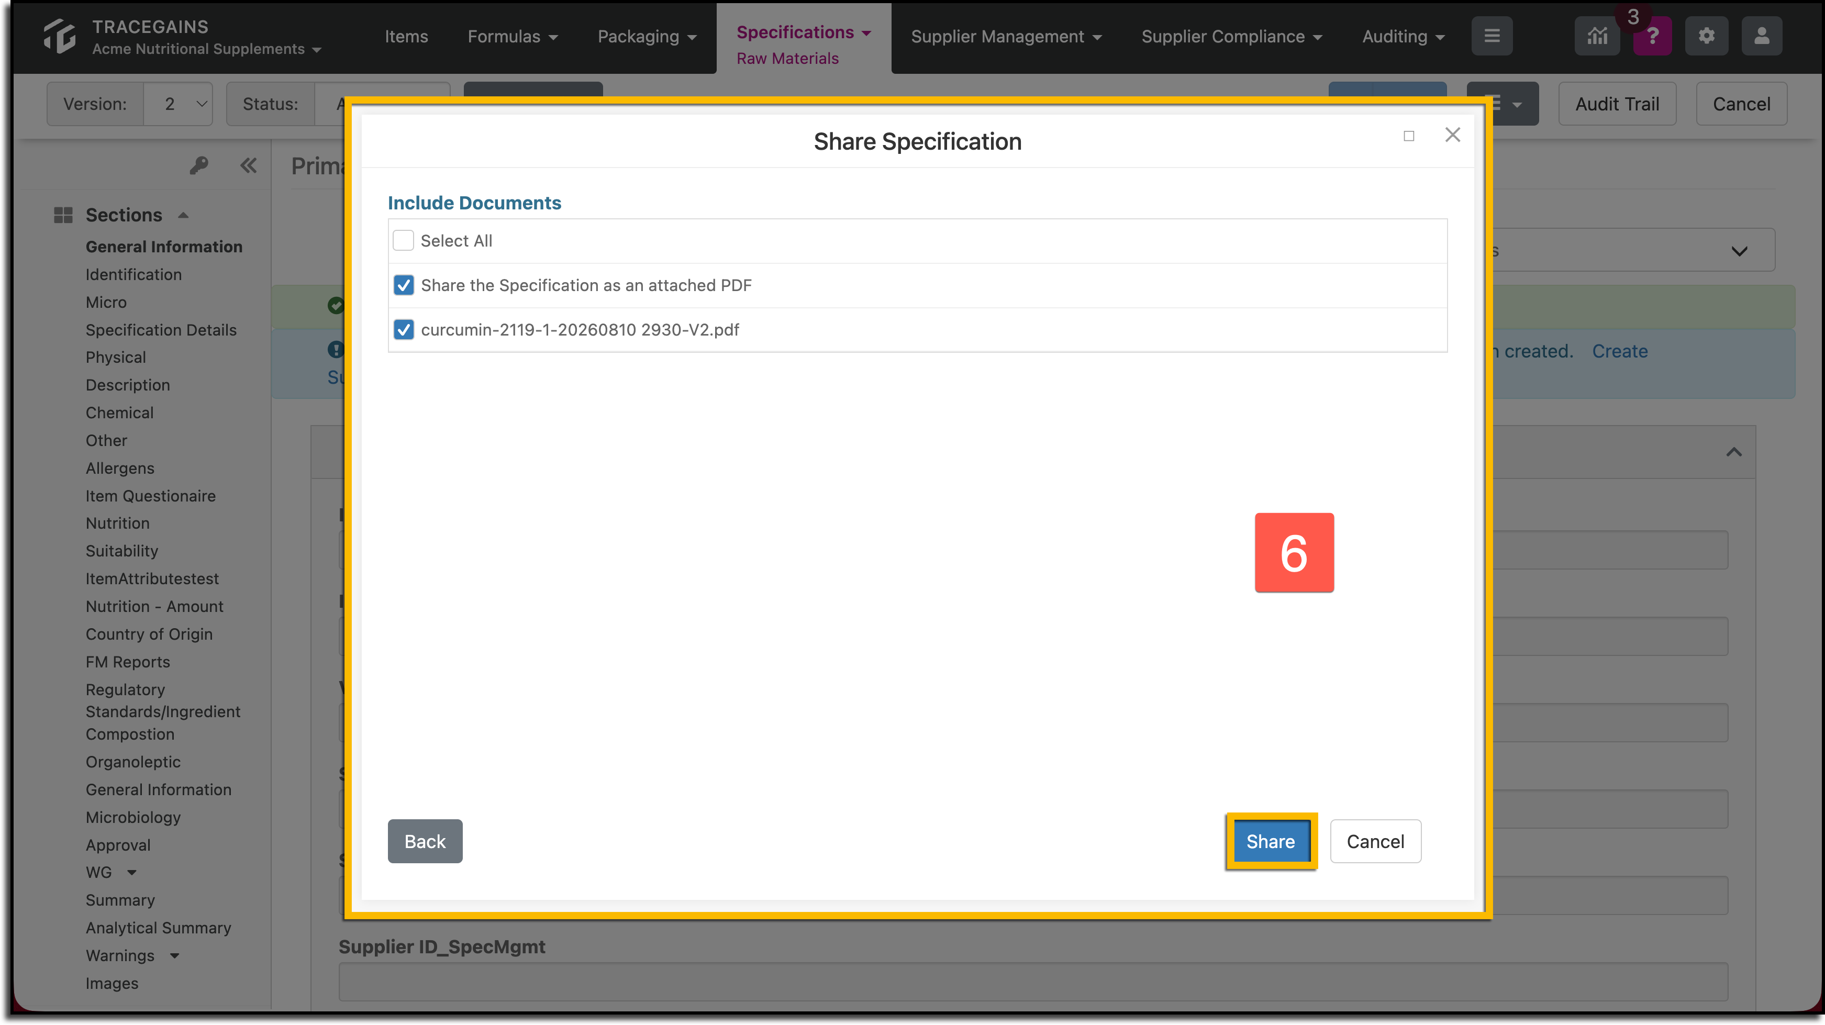Viewport: 1825px width, 1025px height.
Task: Open the Acme Nutritional Supplements company dropdown
Action: coord(206,49)
